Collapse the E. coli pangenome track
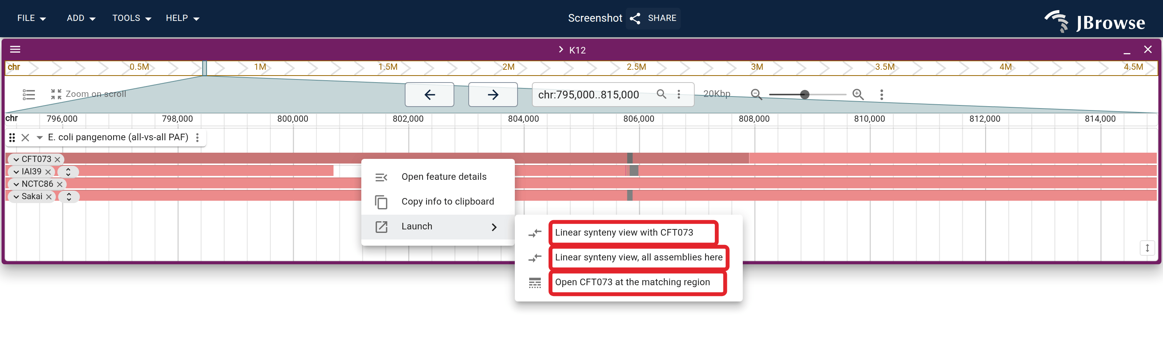This screenshot has width=1163, height=341. tap(40, 138)
